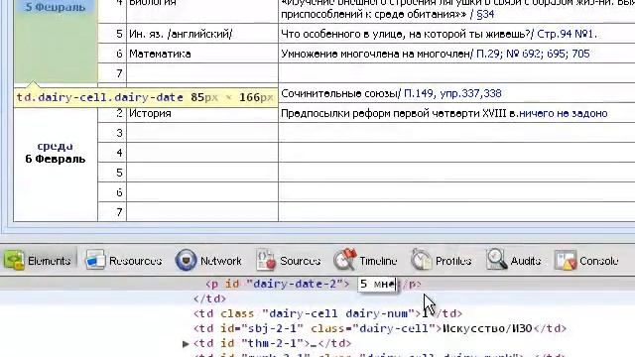Open the Audits panel icon
Image resolution: width=635 pixels, height=357 pixels.
click(x=496, y=260)
